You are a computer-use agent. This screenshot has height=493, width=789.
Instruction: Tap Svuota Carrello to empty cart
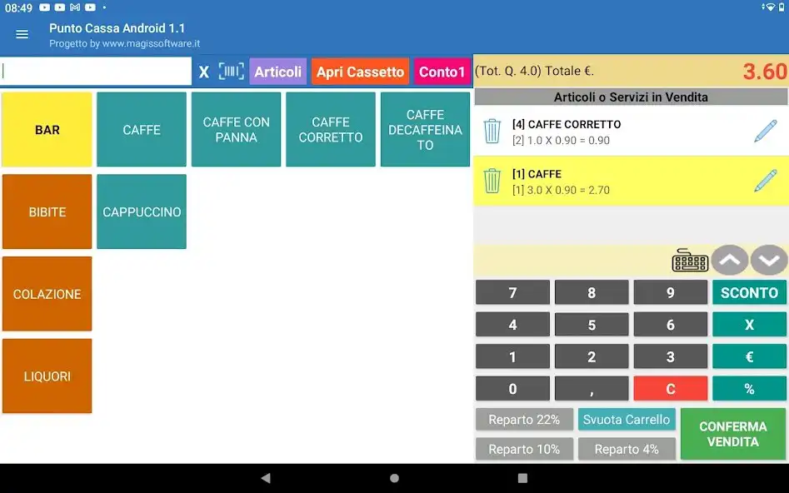click(627, 419)
